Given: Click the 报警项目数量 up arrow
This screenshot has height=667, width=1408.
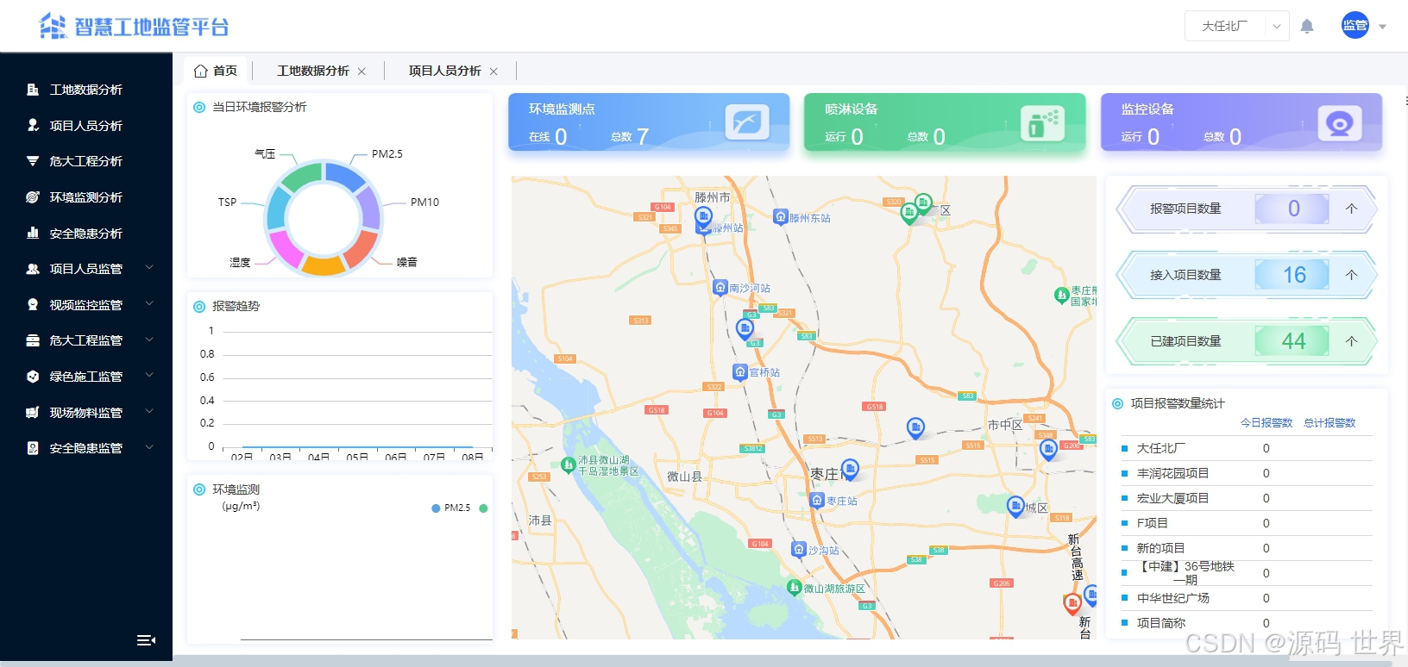Looking at the screenshot, I should (1351, 209).
